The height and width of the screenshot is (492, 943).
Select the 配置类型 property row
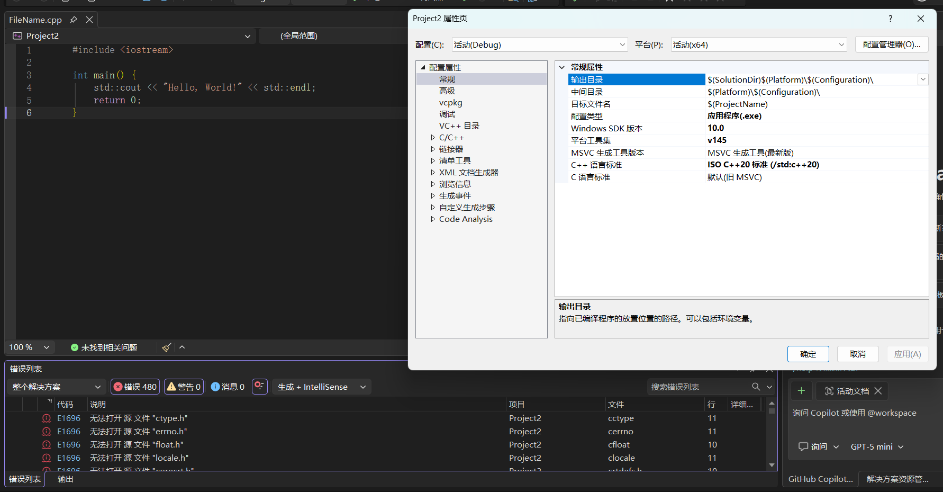tap(748, 117)
